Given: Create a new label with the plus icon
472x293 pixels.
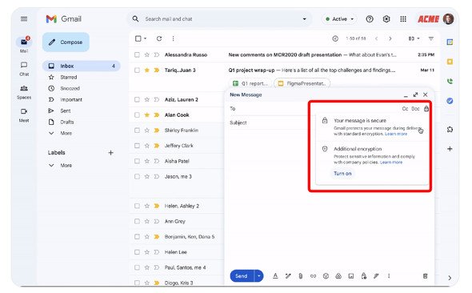Looking at the screenshot, I should tap(110, 153).
